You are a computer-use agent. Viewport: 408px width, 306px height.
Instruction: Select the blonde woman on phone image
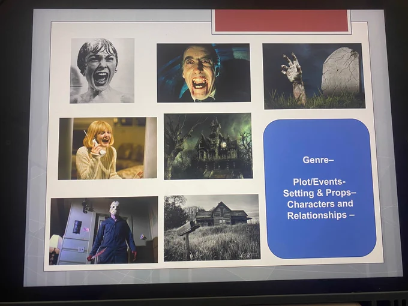click(107, 148)
